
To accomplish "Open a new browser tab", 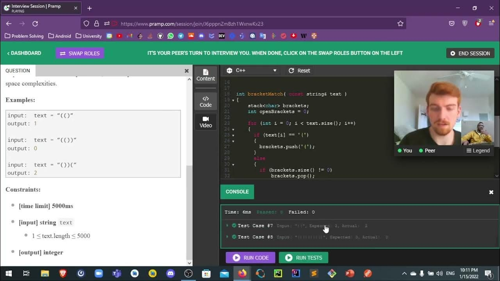I will point(89,8).
